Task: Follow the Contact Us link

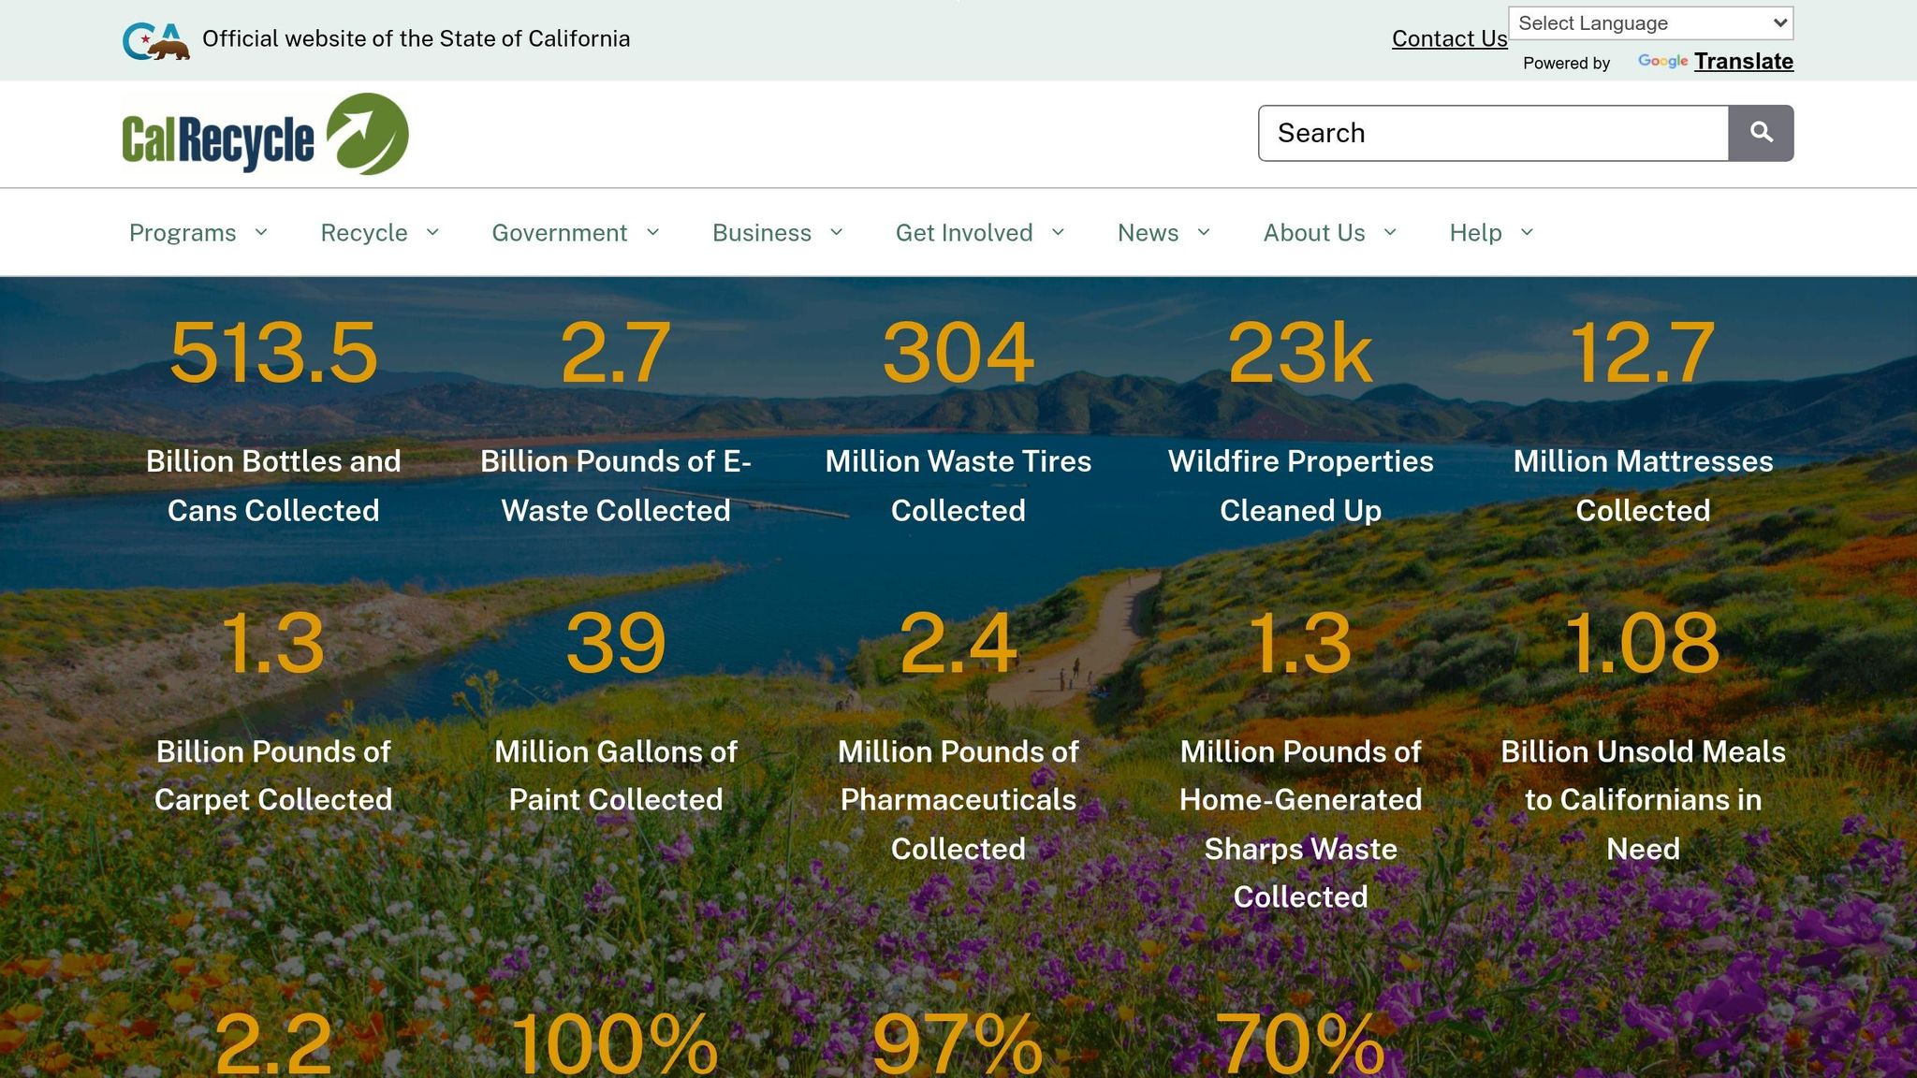Action: (1450, 38)
